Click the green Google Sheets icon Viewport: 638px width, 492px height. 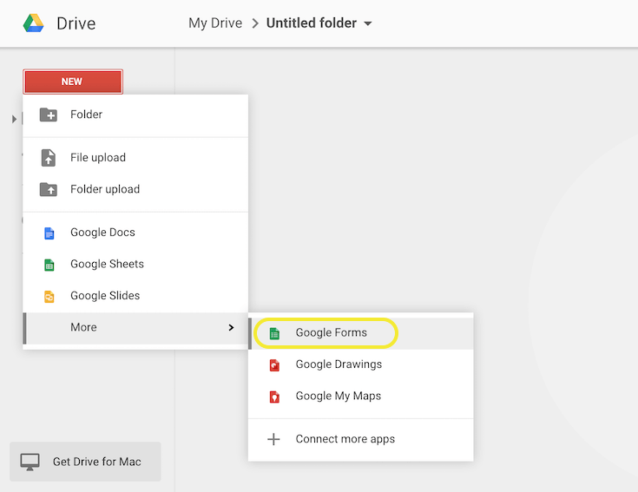49,265
